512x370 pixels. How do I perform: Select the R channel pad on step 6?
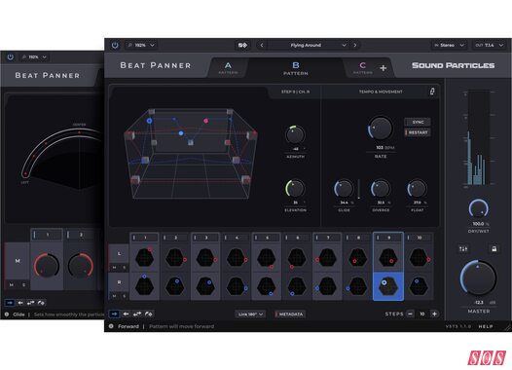(297, 286)
